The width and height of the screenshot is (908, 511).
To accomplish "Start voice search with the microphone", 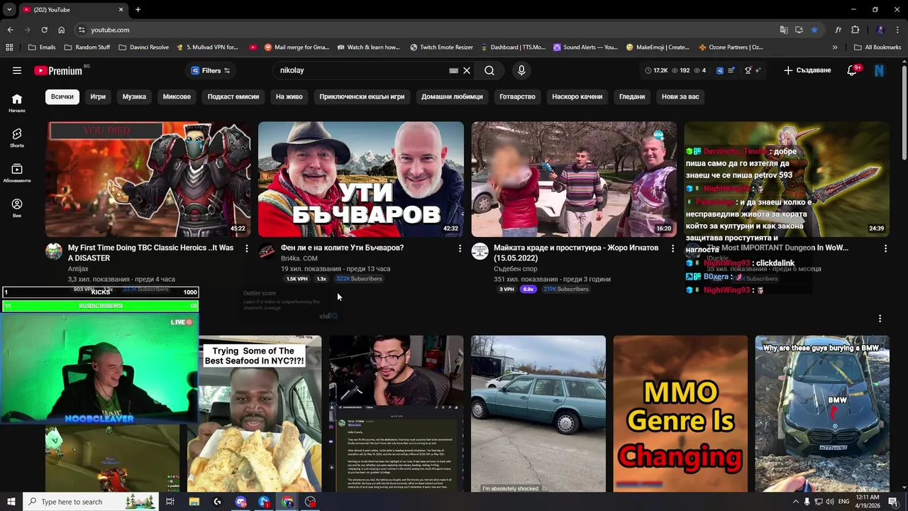I will tap(521, 70).
